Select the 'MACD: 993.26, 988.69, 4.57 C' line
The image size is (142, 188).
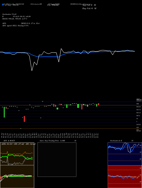tap(15, 19)
